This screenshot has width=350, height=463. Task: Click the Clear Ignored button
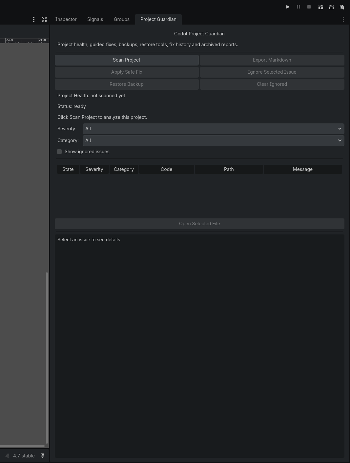click(272, 84)
